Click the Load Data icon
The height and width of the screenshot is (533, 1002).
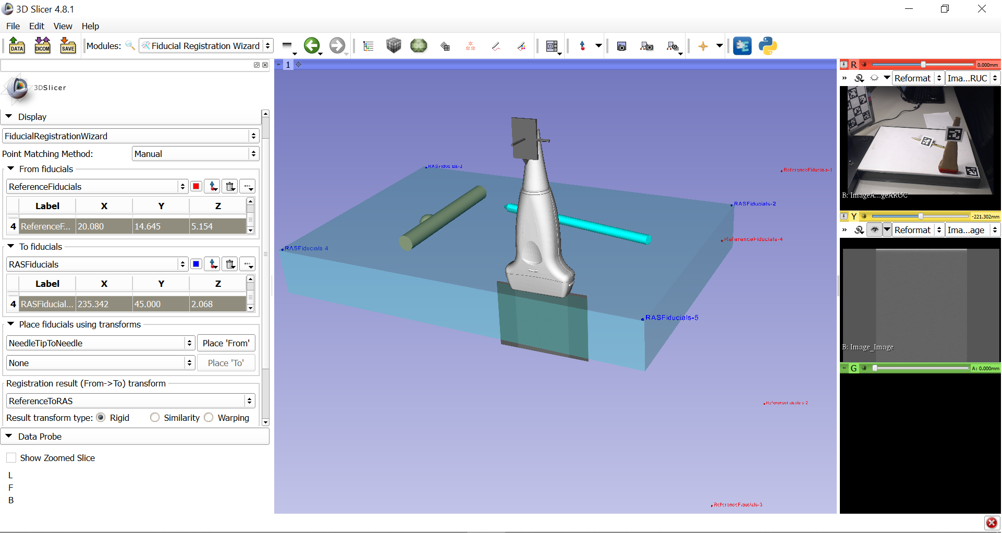click(x=17, y=46)
